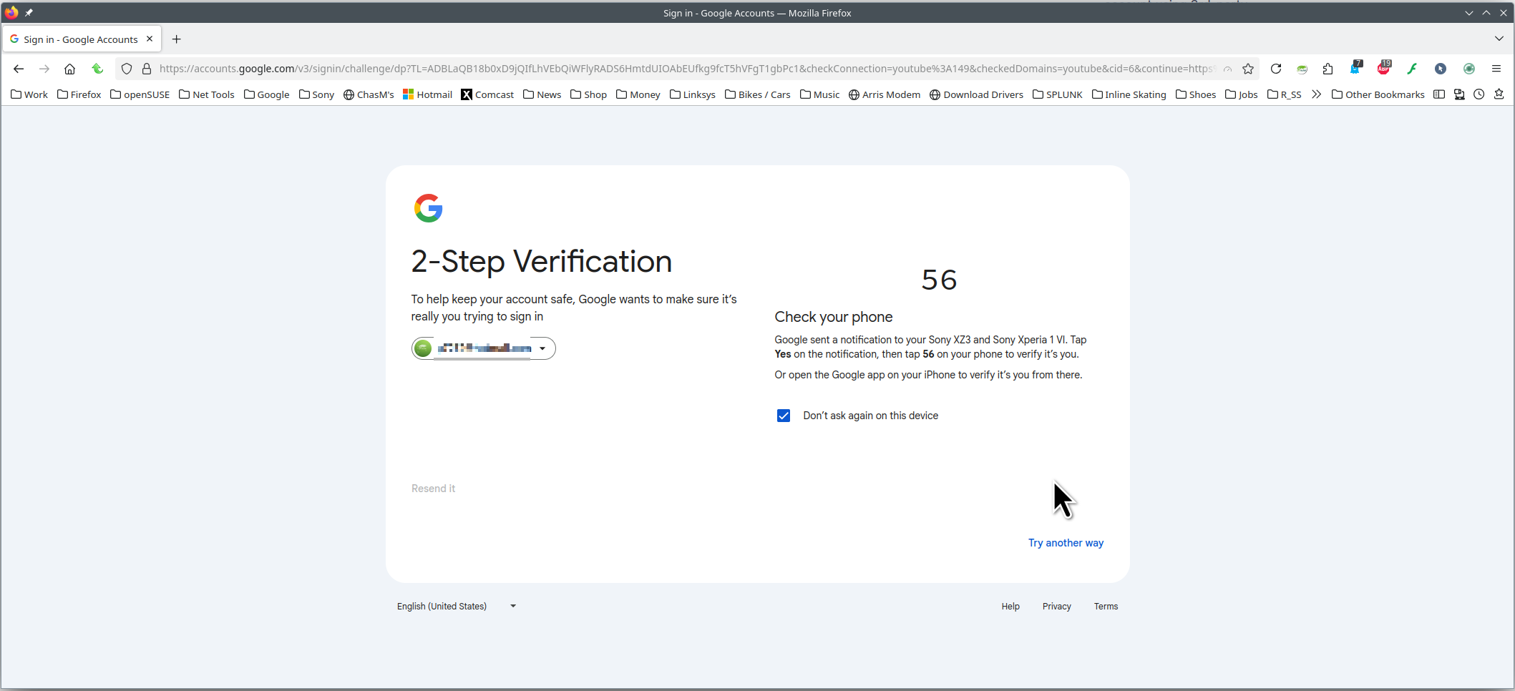Reload the page with the refresh icon
Image resolution: width=1515 pixels, height=691 pixels.
click(1275, 69)
